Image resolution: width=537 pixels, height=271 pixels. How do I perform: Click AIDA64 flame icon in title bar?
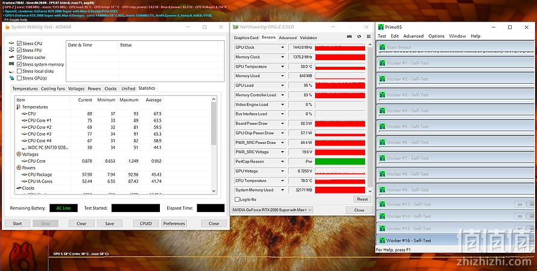click(7, 27)
